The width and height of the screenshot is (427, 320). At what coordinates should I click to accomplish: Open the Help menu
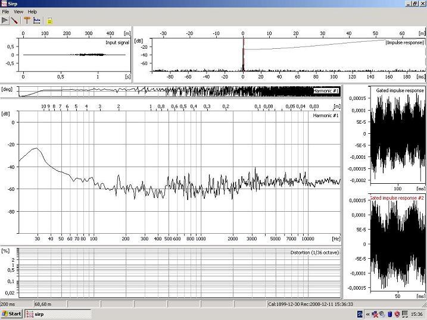tap(32, 11)
